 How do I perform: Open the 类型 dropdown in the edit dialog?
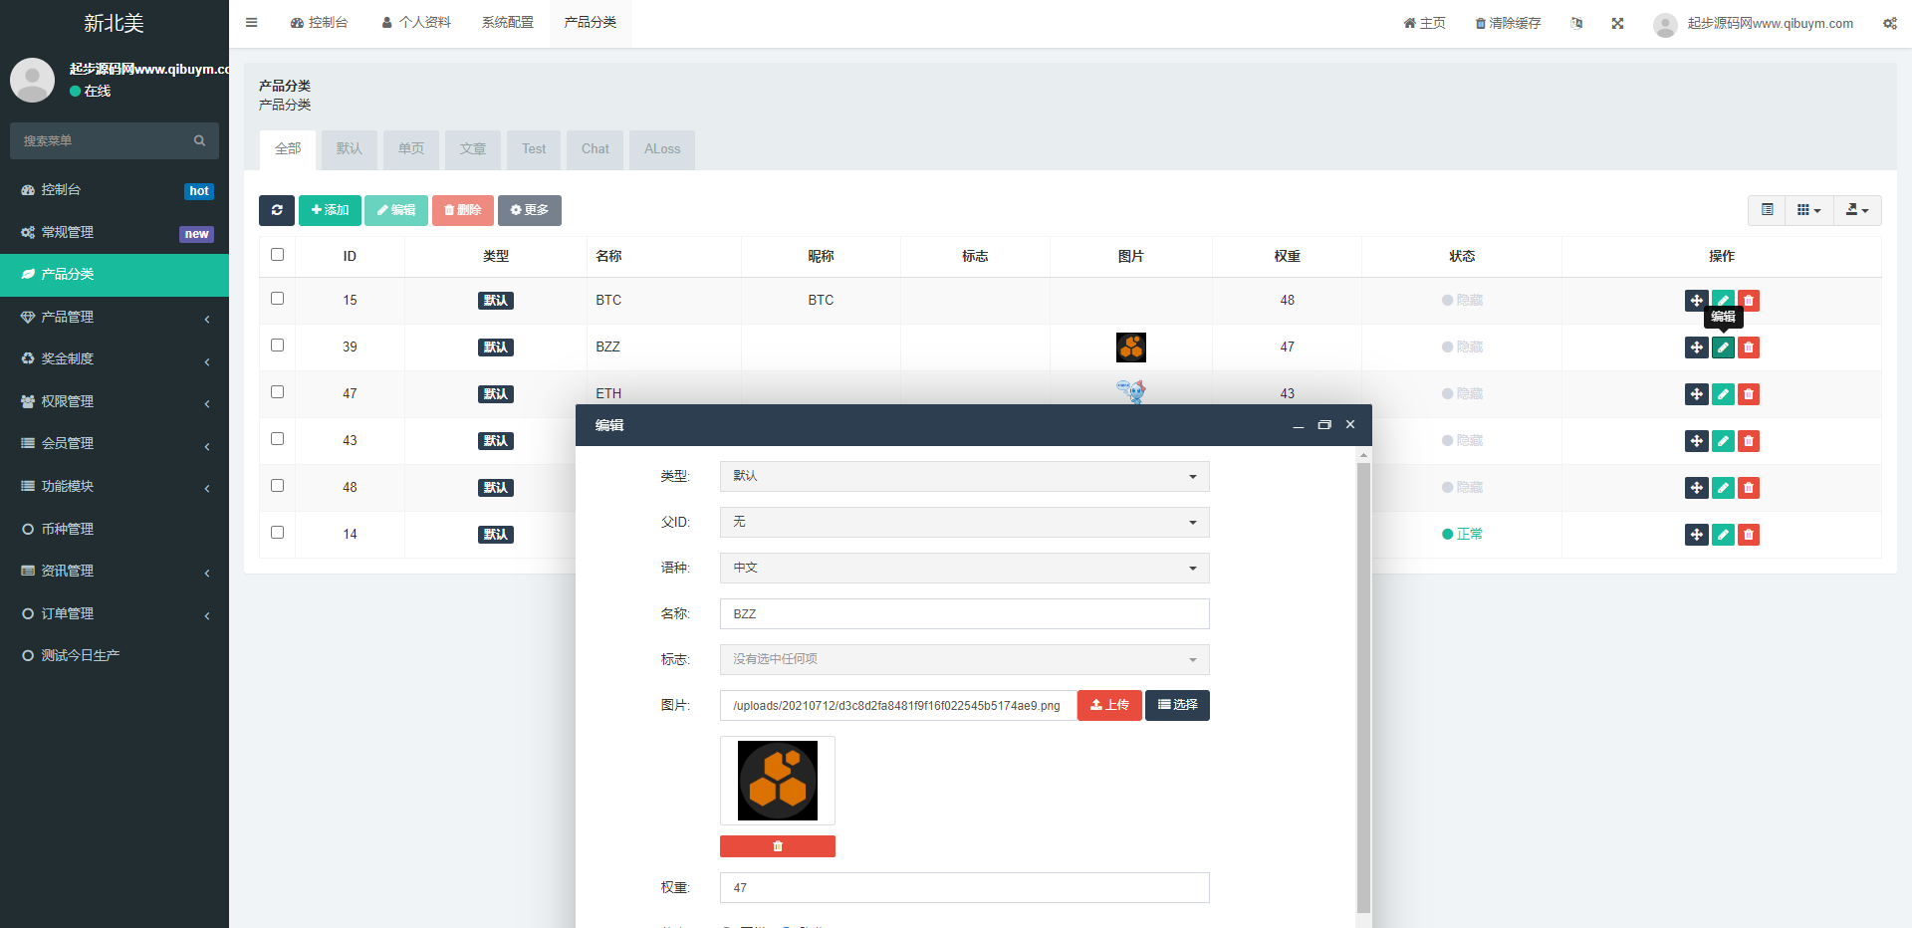[965, 477]
